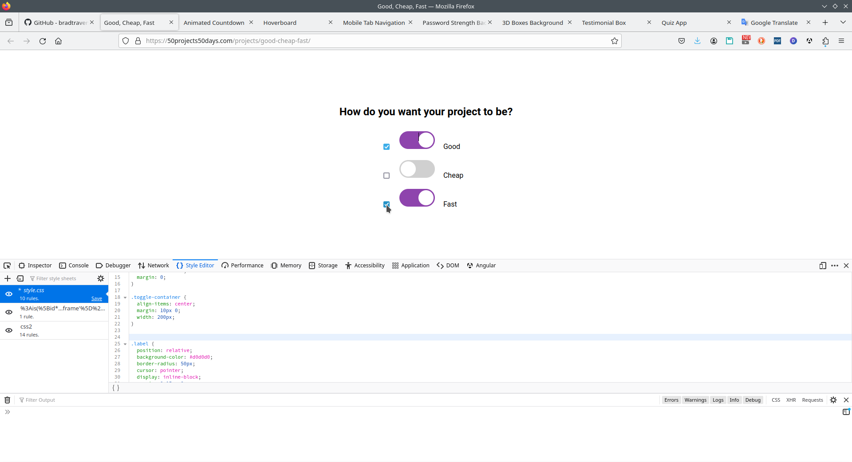Toggle the Errors console filter
852x462 pixels.
click(x=671, y=400)
